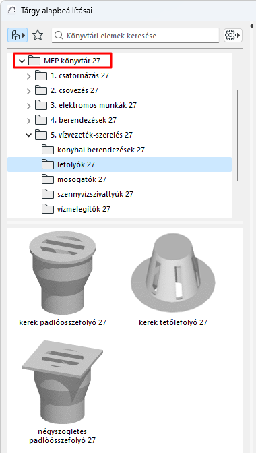The height and width of the screenshot is (453, 256).
Task: Click the folder tree vertical scrollbar
Action: coord(238,135)
